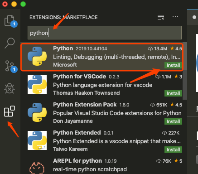This screenshot has height=174, width=198.
Task: Open the Python 2019.10.44104 extension title
Action: point(63,48)
